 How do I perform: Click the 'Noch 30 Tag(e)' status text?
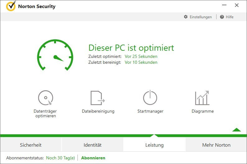60,158
